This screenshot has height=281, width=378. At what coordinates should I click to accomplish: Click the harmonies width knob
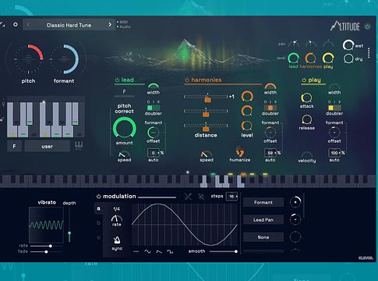(x=270, y=86)
